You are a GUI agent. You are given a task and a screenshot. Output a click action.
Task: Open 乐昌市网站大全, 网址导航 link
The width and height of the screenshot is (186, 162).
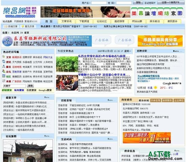pyautogui.click(x=137, y=130)
